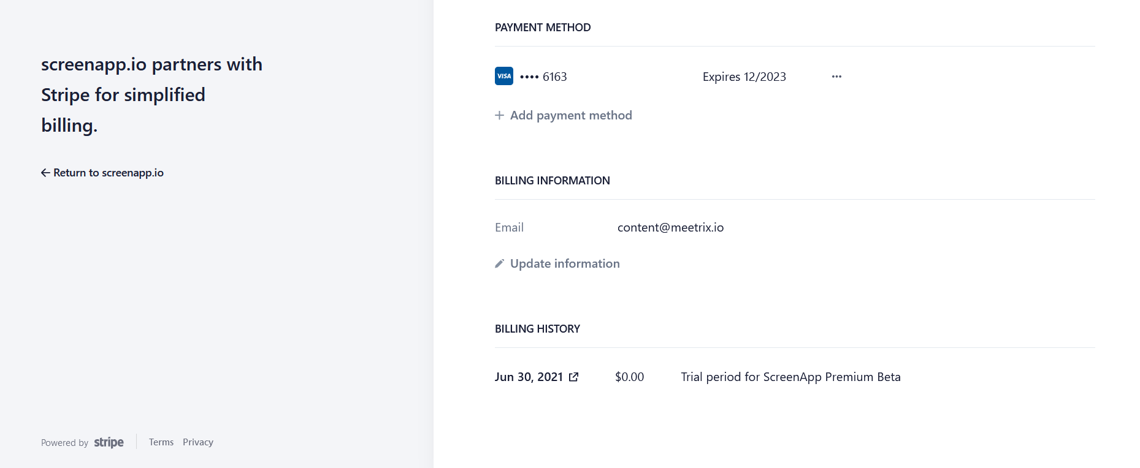
Task: Click the Billing History heading
Action: click(x=537, y=329)
